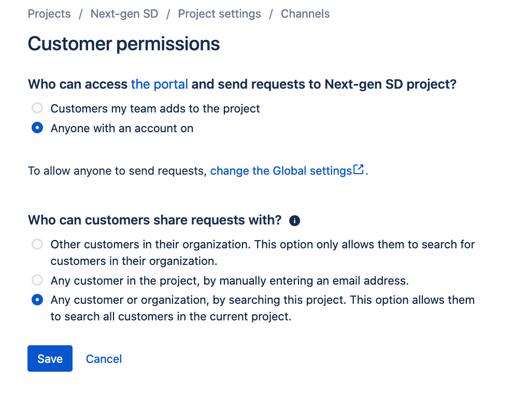
Task: Click the 'Who can access' question heading text
Action: pyautogui.click(x=78, y=84)
